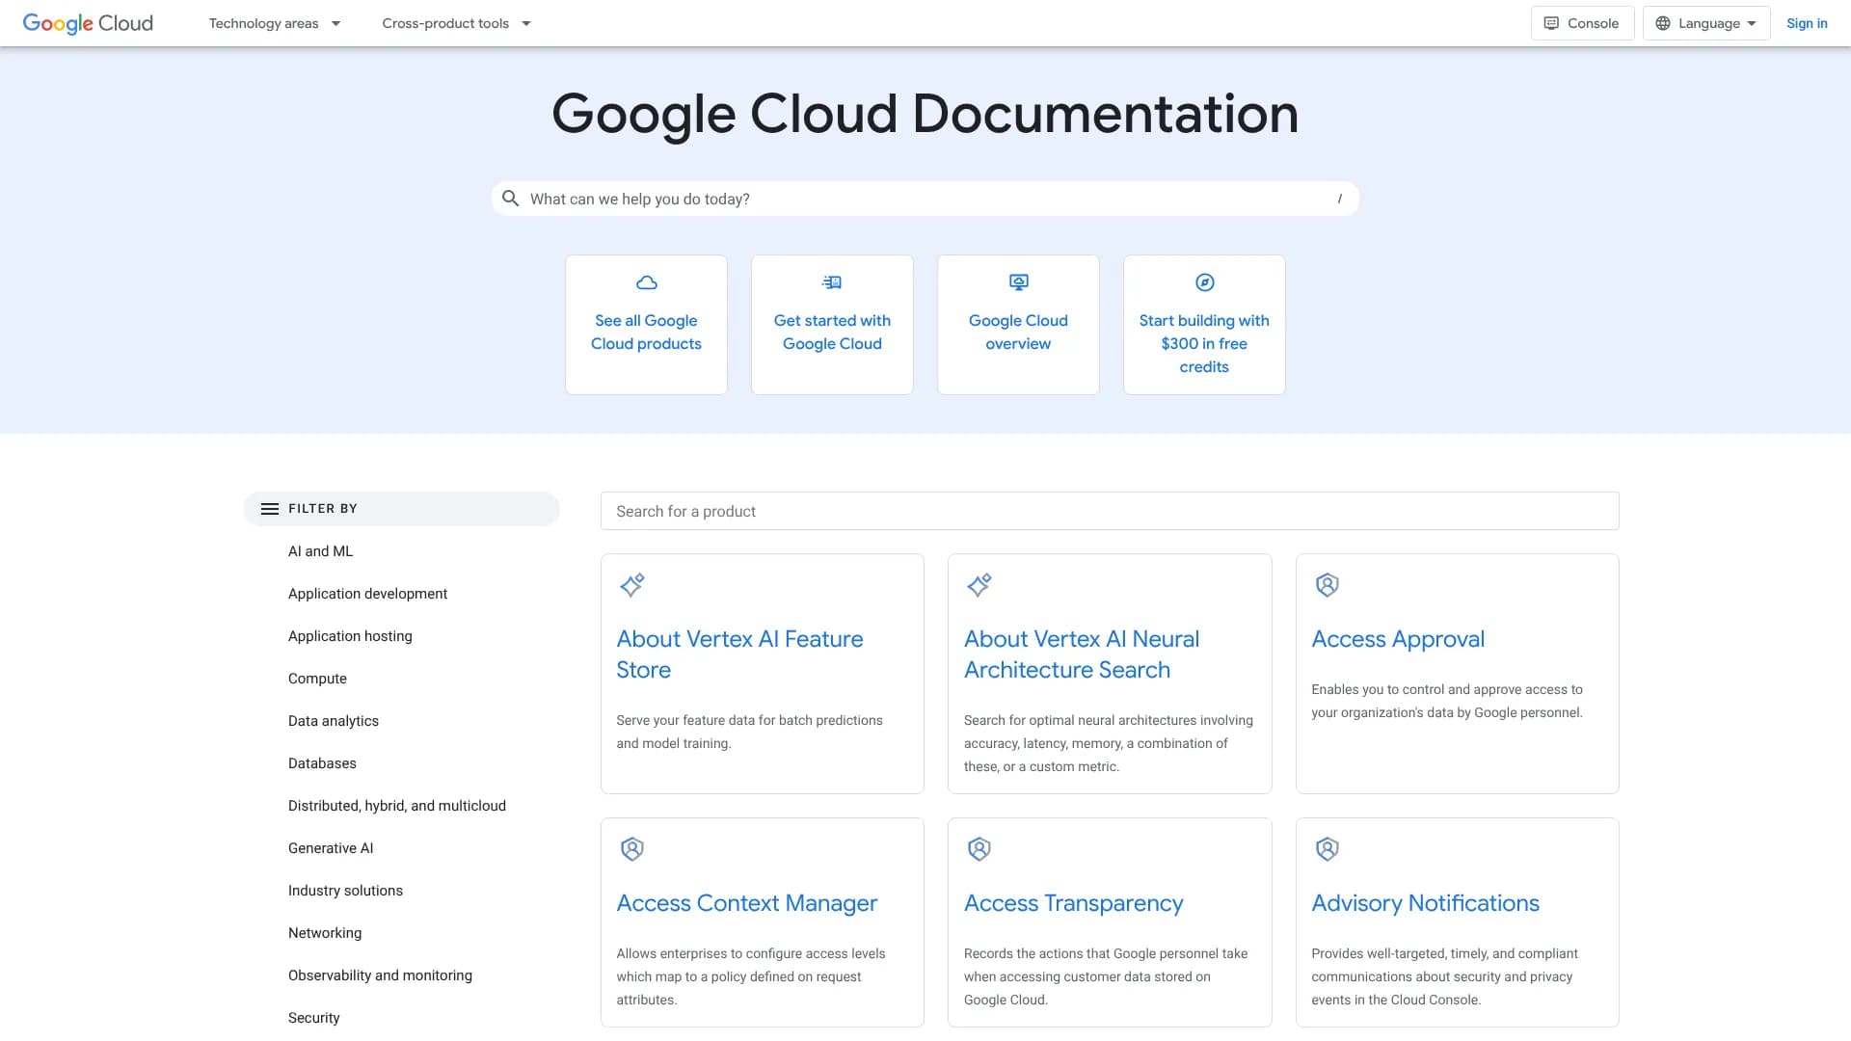
Task: Open About Vertex AI Feature Store title link
Action: click(x=739, y=654)
